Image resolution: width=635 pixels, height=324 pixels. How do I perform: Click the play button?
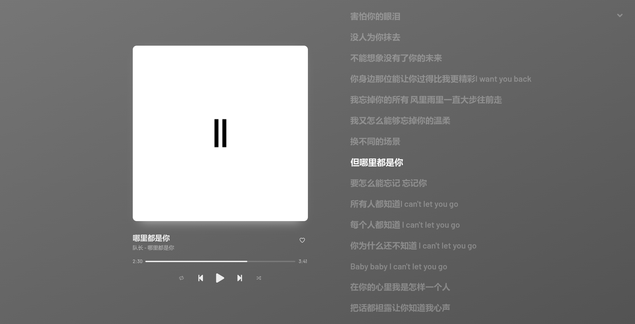click(220, 278)
